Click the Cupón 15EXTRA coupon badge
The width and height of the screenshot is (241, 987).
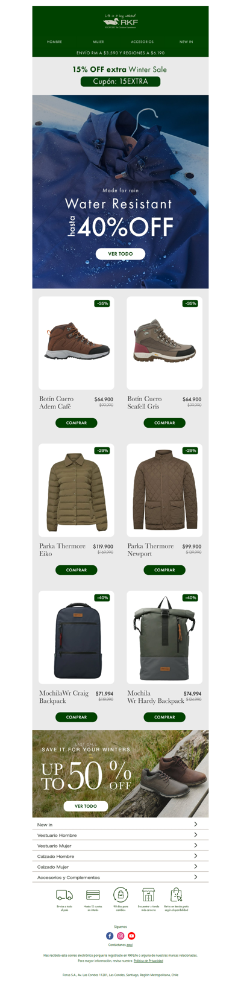pyautogui.click(x=120, y=81)
